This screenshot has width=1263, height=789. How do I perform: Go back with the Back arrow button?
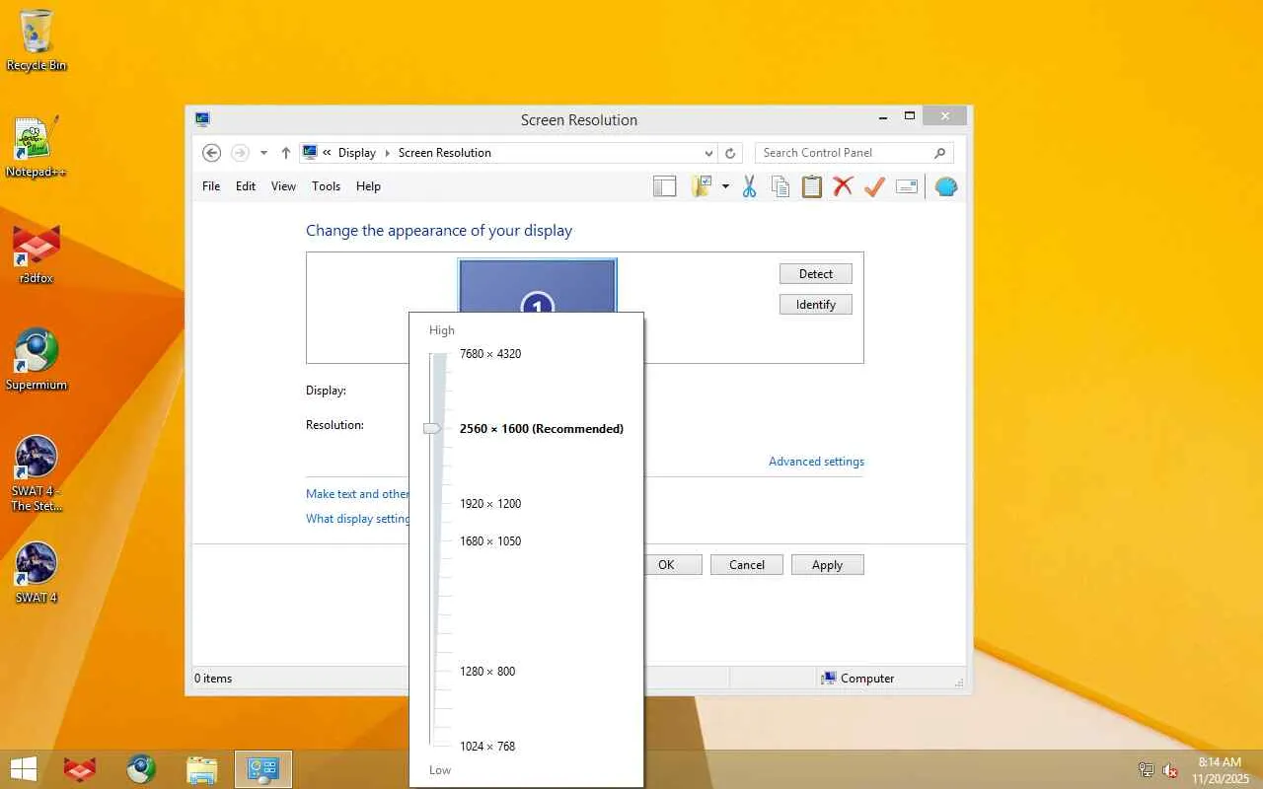(211, 153)
